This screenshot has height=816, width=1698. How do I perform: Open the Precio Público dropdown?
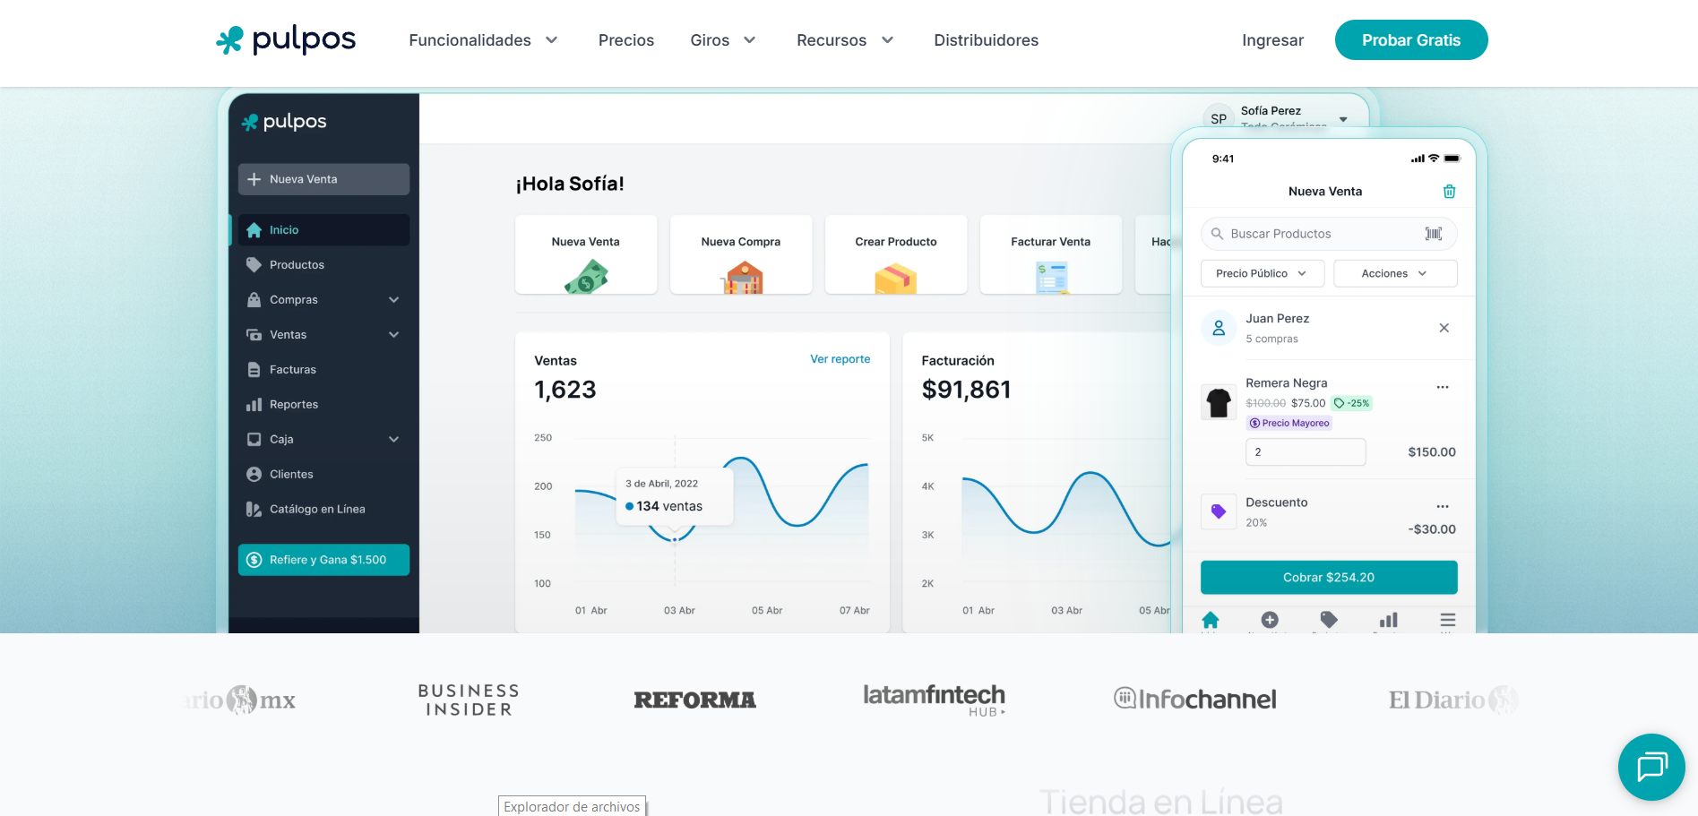(x=1261, y=274)
